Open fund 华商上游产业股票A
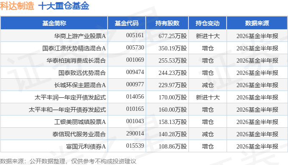This screenshot has width=288, height=165. (80, 36)
